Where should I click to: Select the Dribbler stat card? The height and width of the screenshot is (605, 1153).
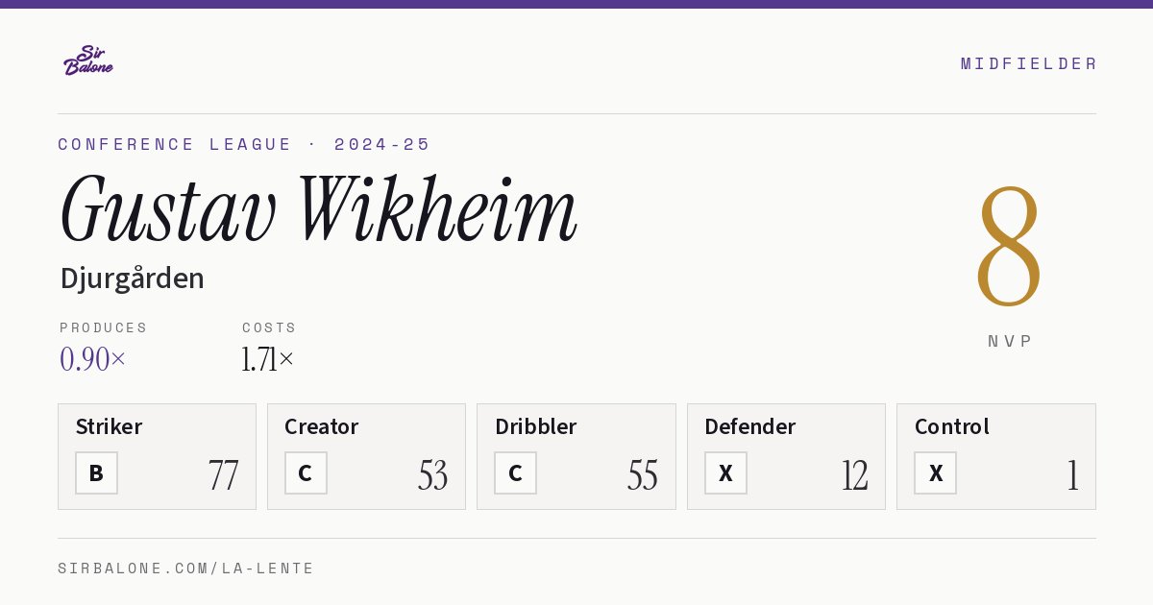(x=576, y=456)
